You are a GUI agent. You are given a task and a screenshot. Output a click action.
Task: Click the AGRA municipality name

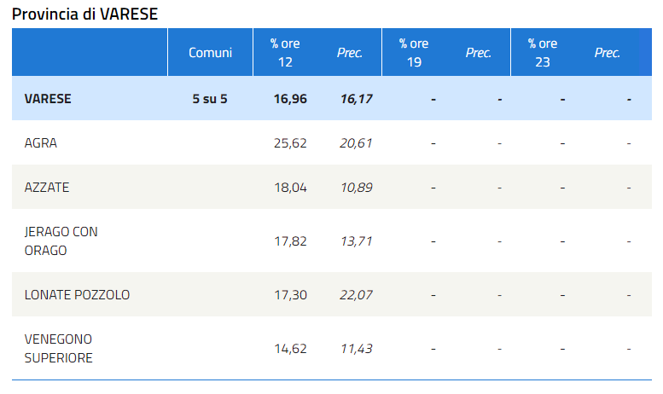[x=41, y=143]
